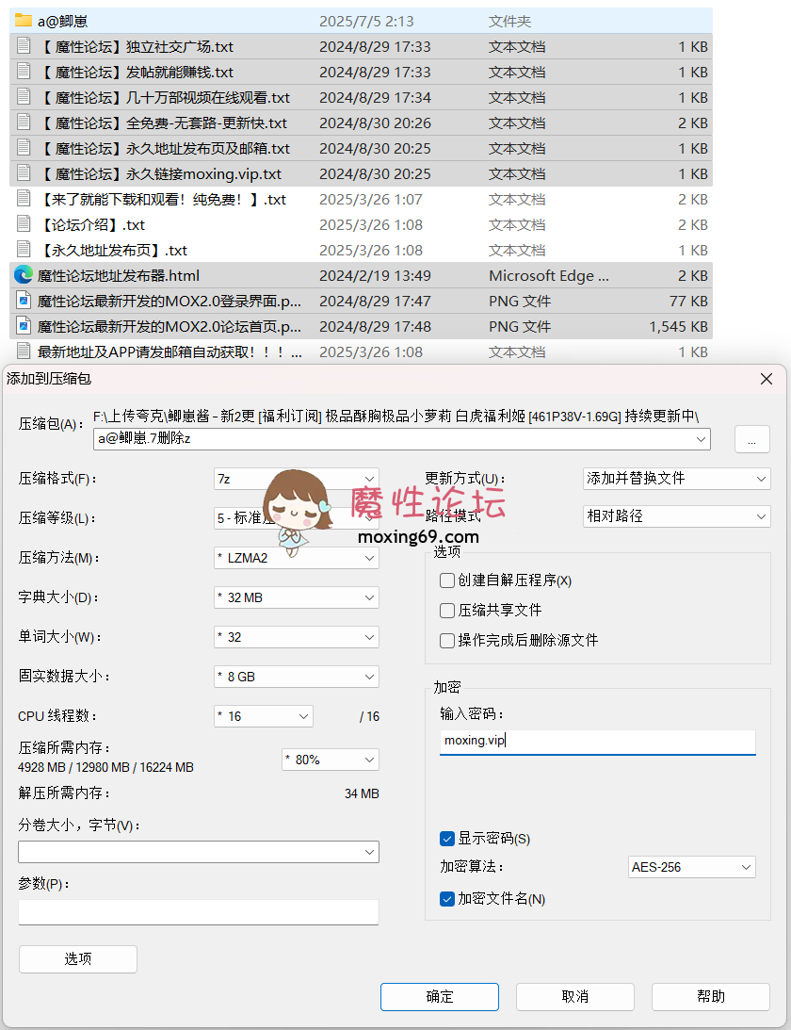Click the text file icon for 发帖就能赚钱.txt
Screen dimensions: 791x1030
tap(24, 72)
